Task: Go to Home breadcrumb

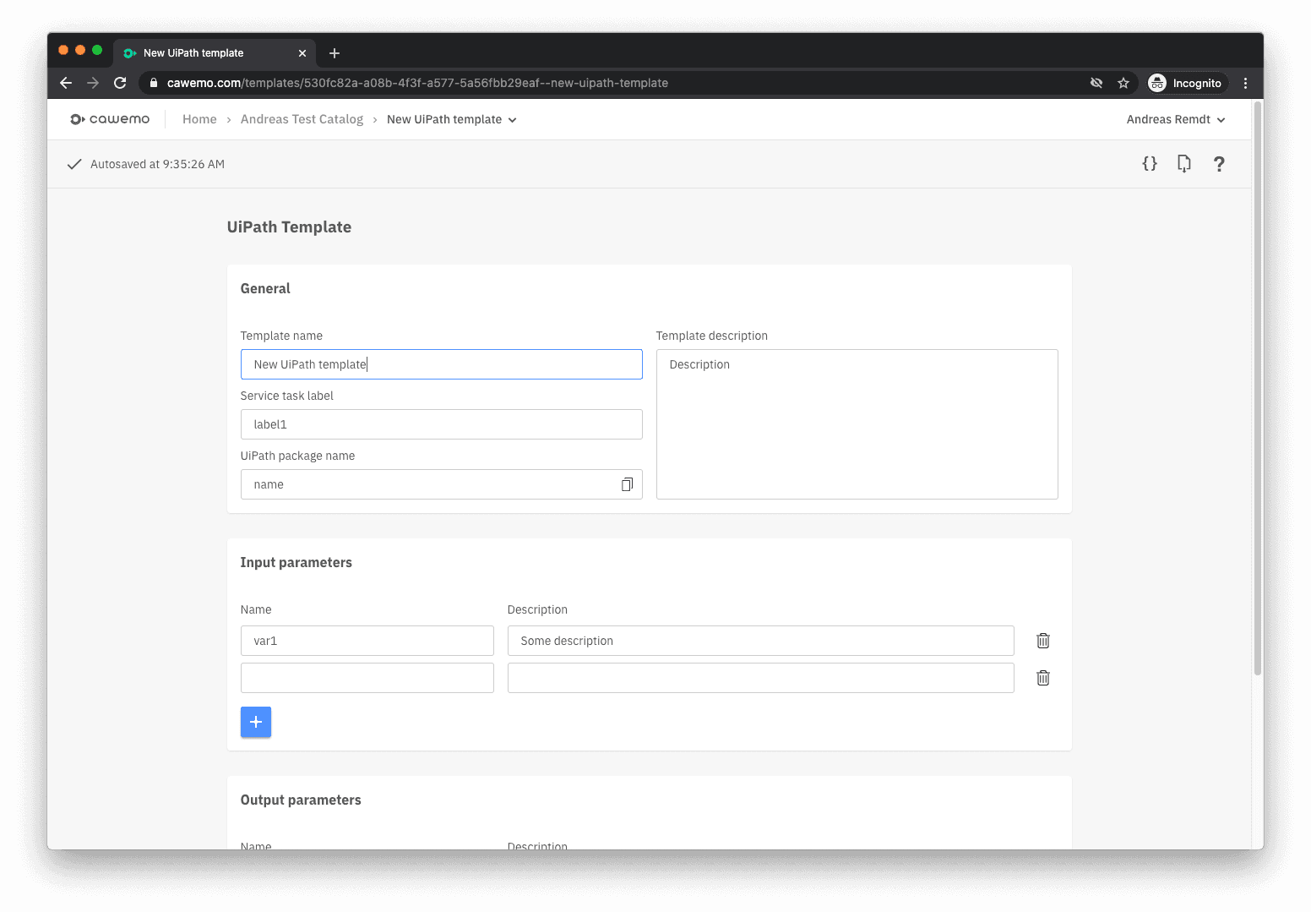Action: click(199, 119)
